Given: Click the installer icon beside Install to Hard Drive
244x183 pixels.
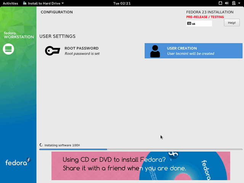Looking at the screenshot, I should (25, 3).
